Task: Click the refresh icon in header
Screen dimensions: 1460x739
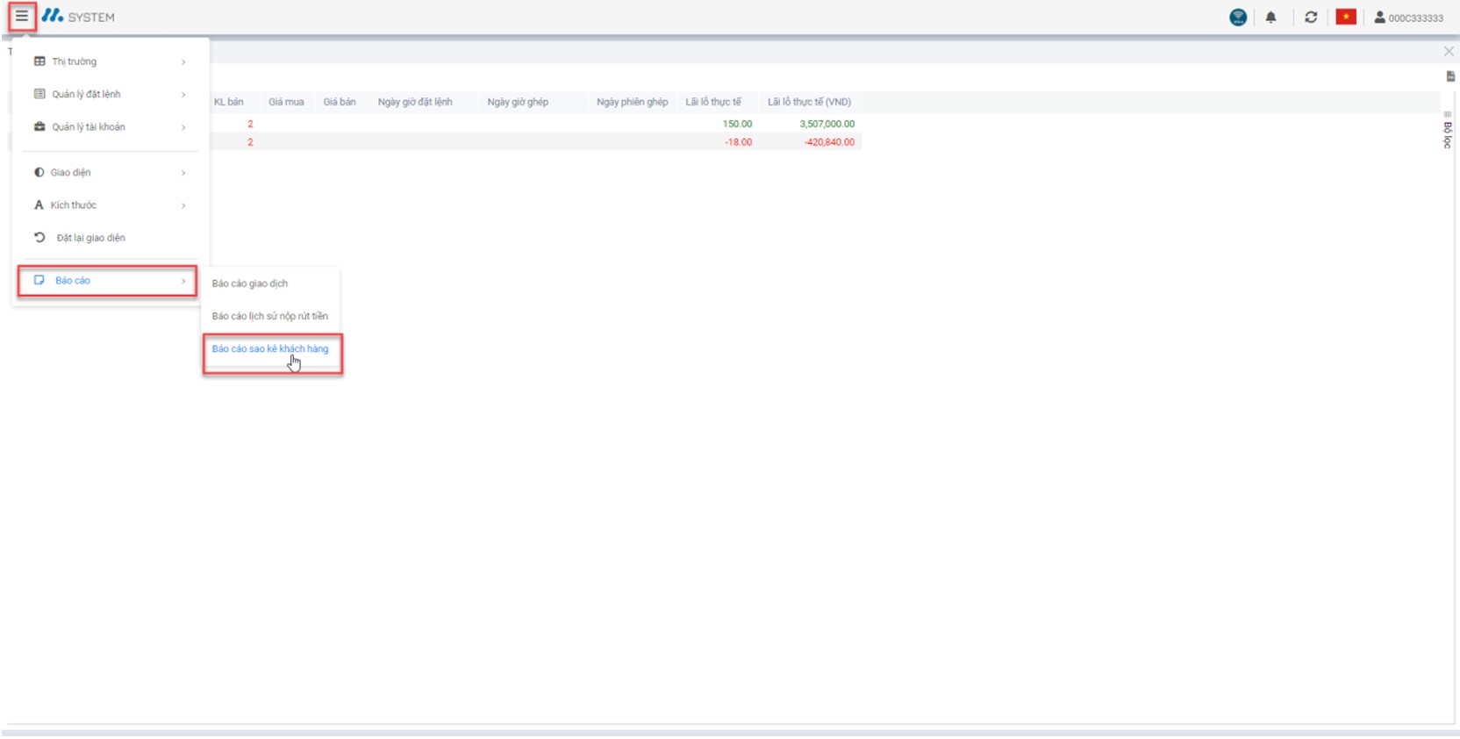Action: point(1311,18)
